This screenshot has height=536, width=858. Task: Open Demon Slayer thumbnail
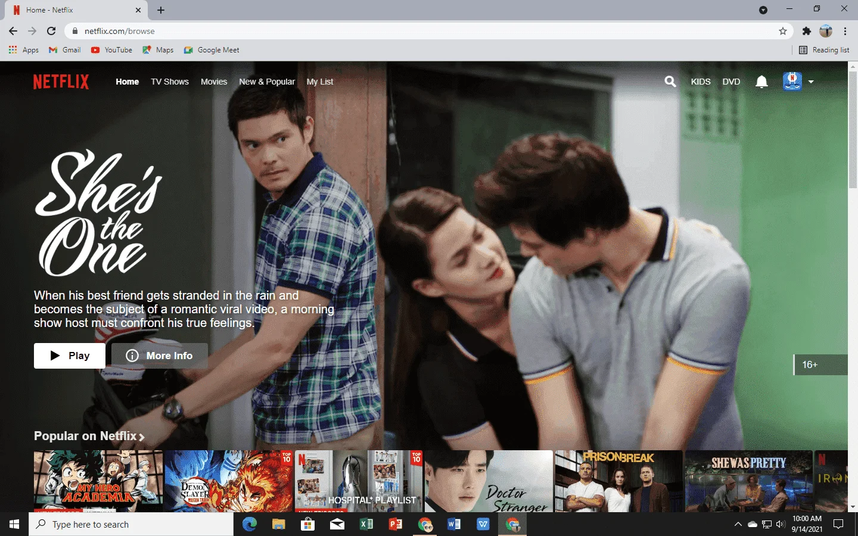(229, 481)
